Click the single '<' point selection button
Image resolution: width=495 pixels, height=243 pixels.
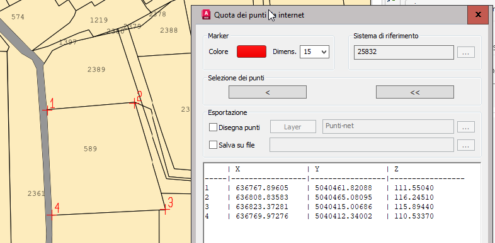pyautogui.click(x=268, y=92)
